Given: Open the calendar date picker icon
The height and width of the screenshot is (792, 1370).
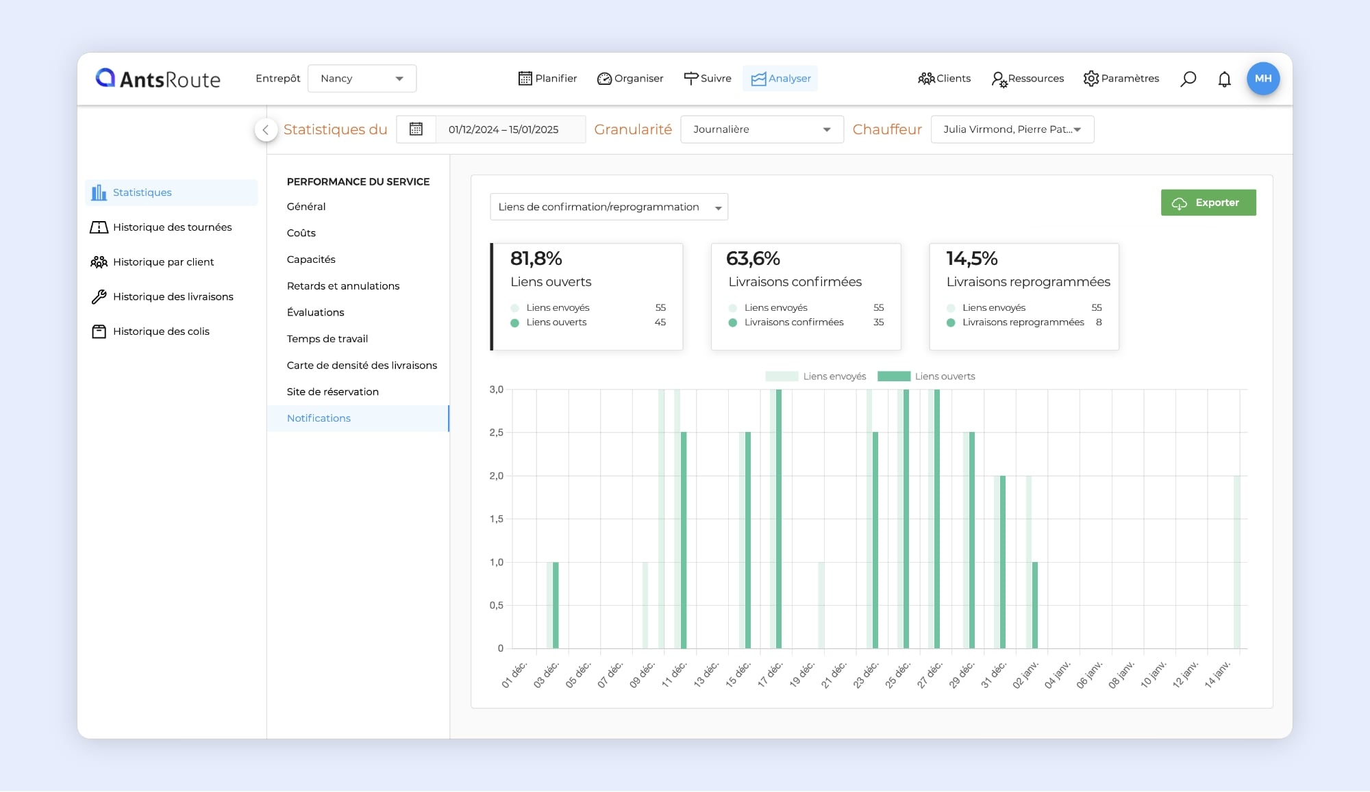Looking at the screenshot, I should (416, 129).
